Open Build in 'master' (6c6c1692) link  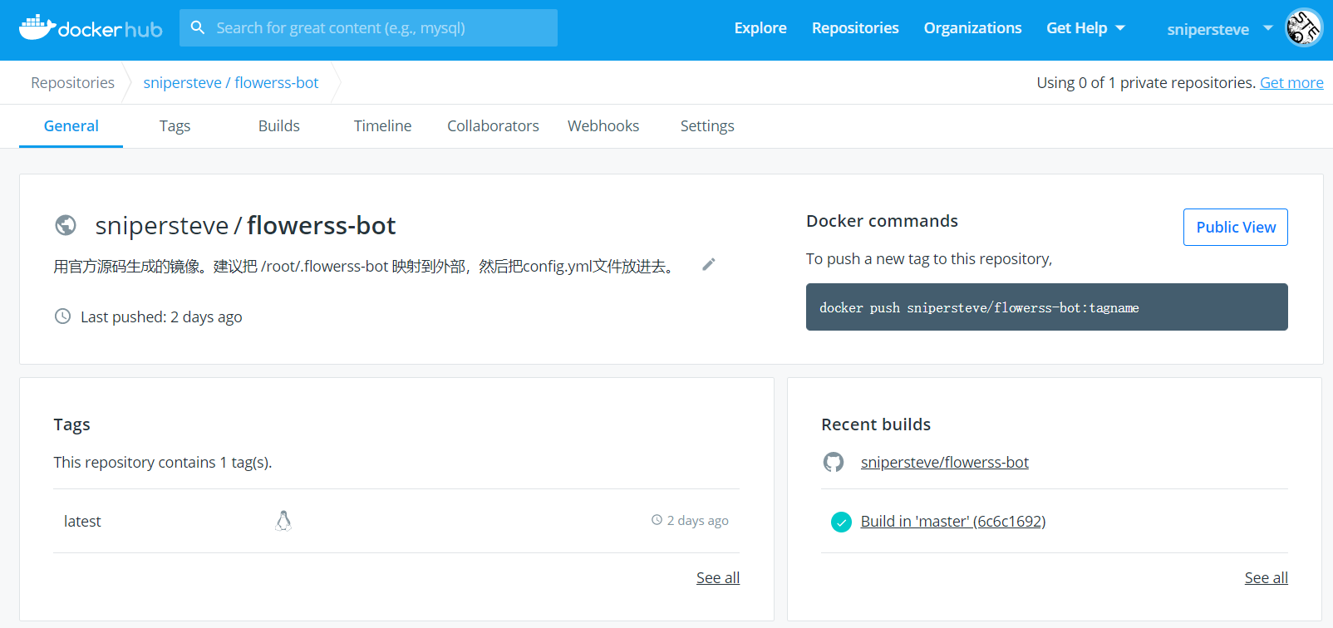[x=953, y=522]
